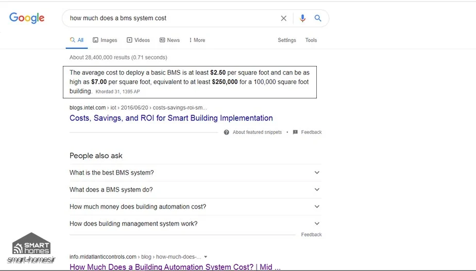
Task: Send Feedback on the featured snippet
Action: 311,132
